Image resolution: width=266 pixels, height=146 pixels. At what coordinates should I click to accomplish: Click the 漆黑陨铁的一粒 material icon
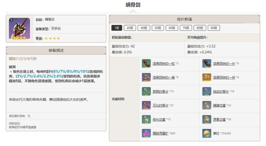(x=146, y=64)
